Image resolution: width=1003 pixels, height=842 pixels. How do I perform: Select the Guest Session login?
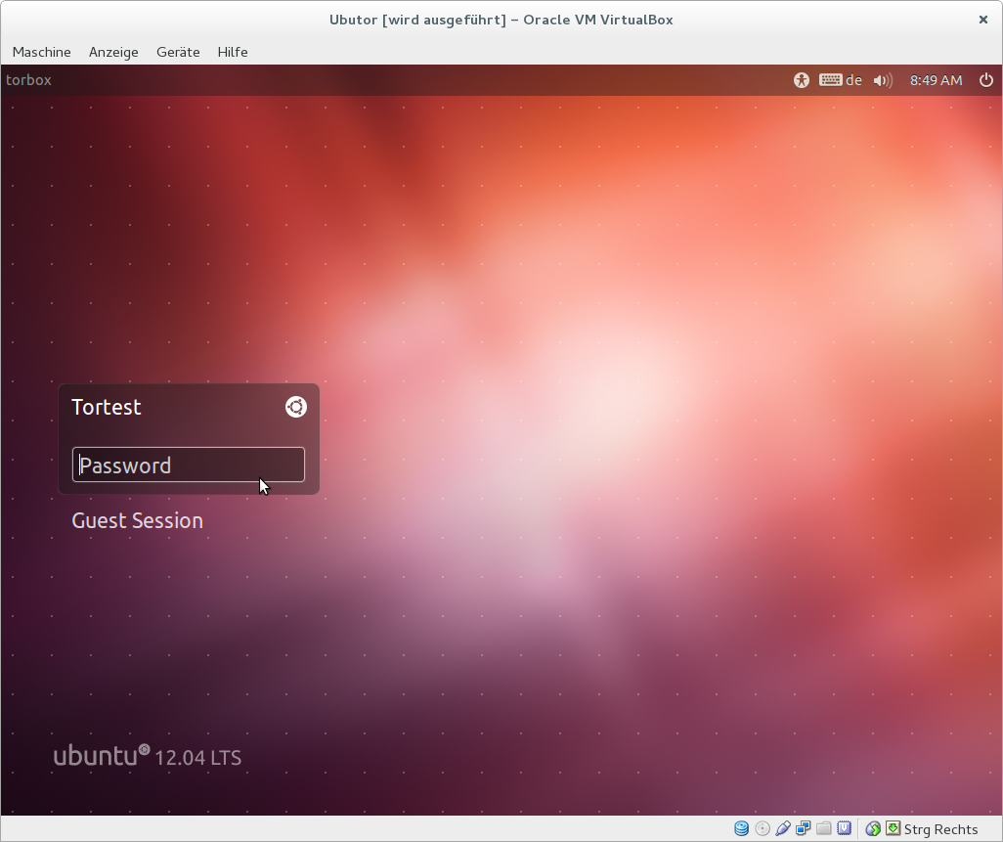[137, 520]
